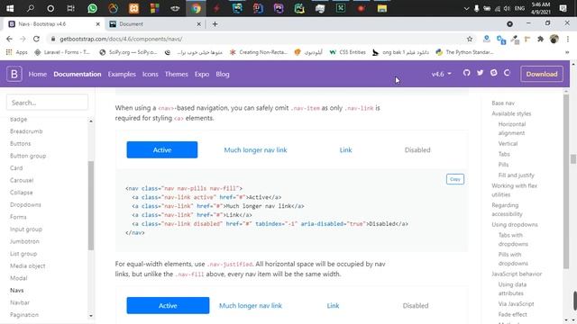Viewport: 577px width, 324px height.
Task: Open Blog in navbar
Action: pos(223,74)
